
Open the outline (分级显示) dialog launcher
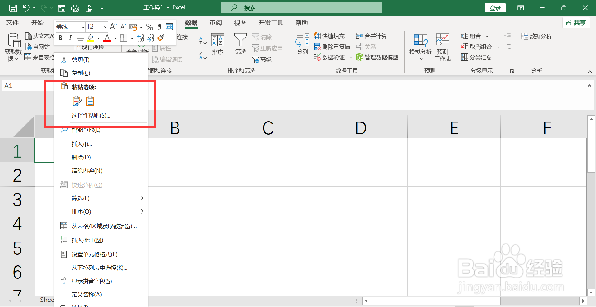pyautogui.click(x=512, y=71)
